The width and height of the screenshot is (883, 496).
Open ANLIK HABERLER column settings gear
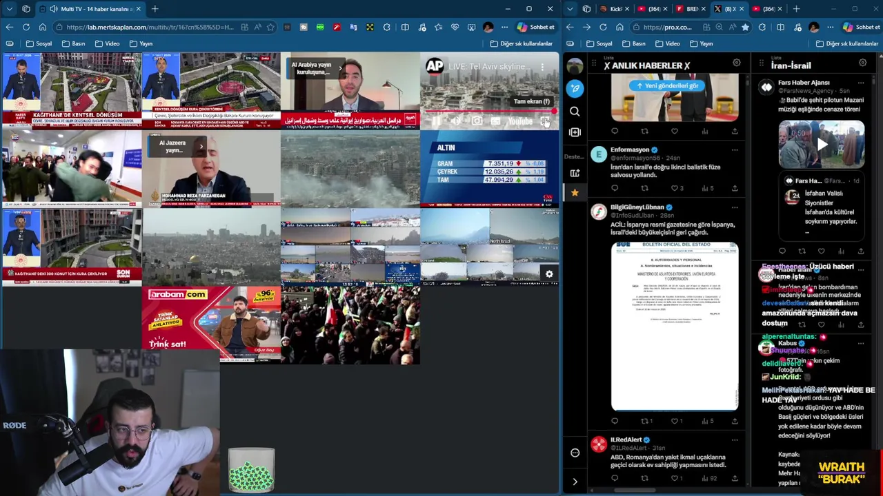[736, 63]
